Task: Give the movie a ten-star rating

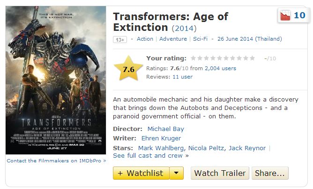Action: pos(252,58)
